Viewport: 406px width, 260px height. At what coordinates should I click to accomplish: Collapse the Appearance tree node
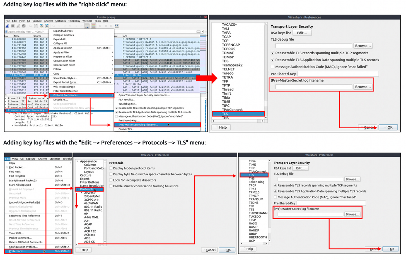pos(78,161)
